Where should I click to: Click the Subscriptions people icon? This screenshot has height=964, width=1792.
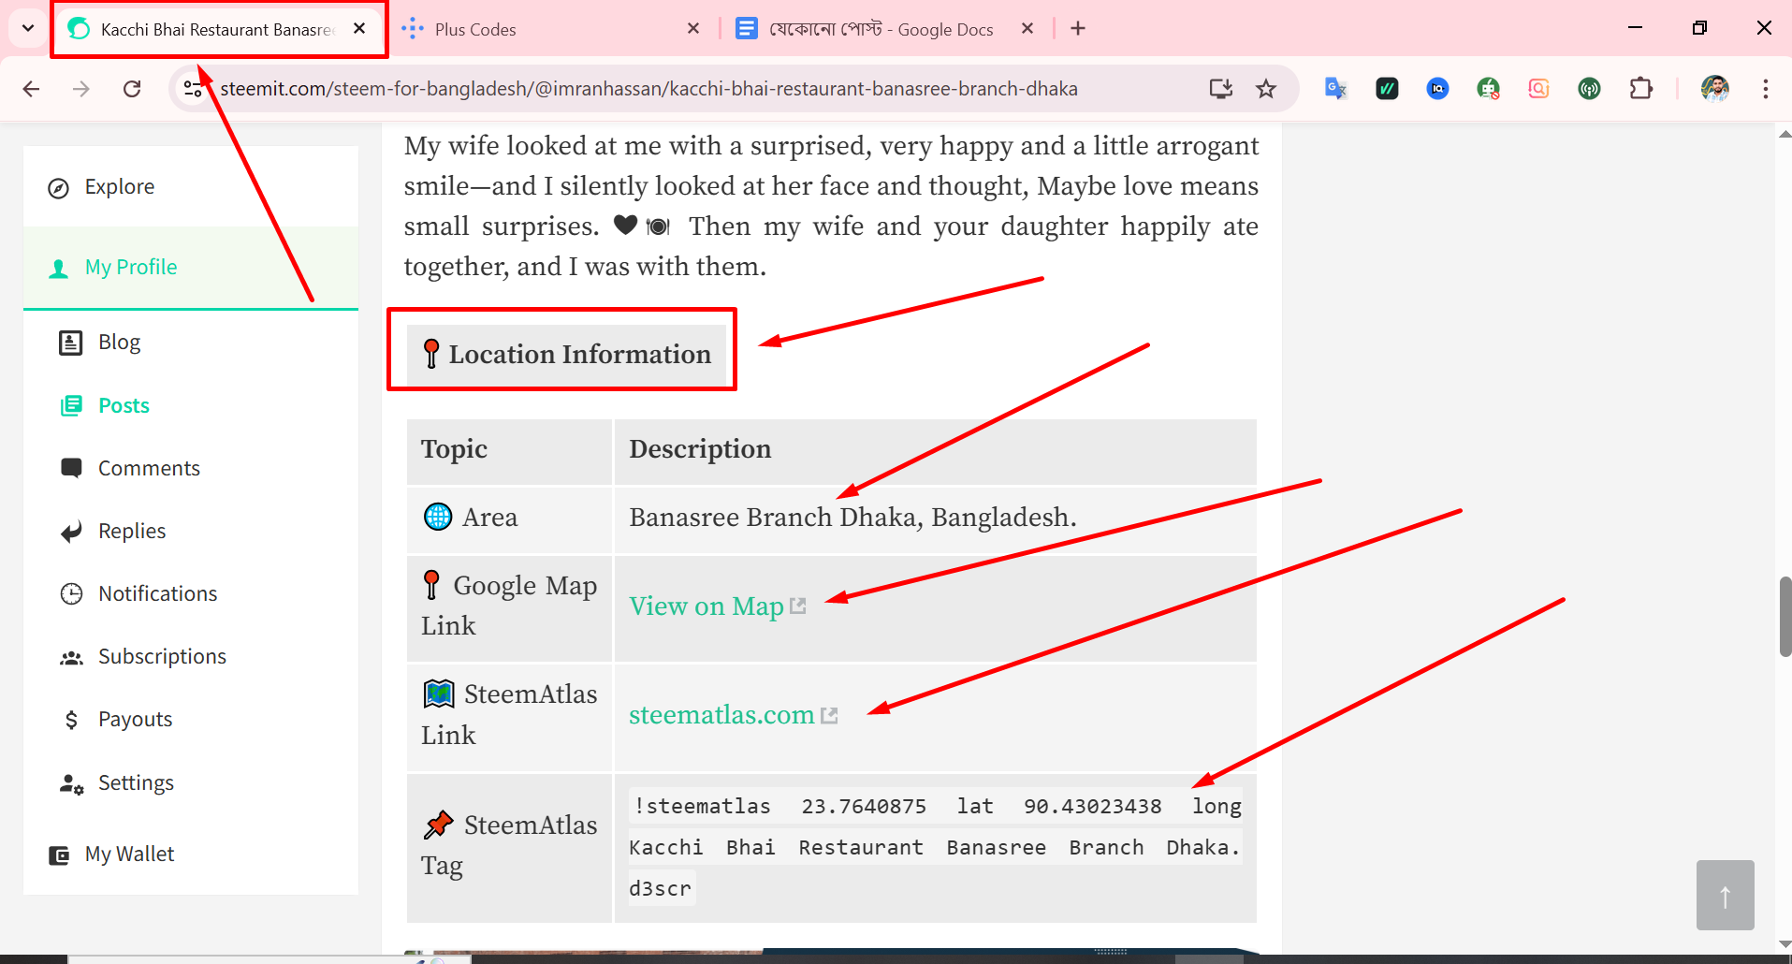71,658
